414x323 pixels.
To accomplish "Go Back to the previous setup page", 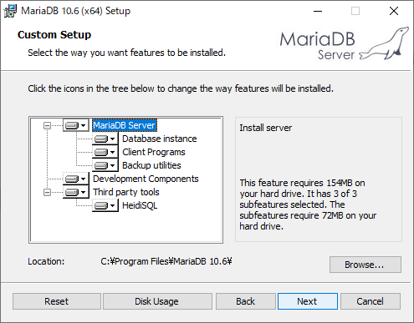I will 246,301.
